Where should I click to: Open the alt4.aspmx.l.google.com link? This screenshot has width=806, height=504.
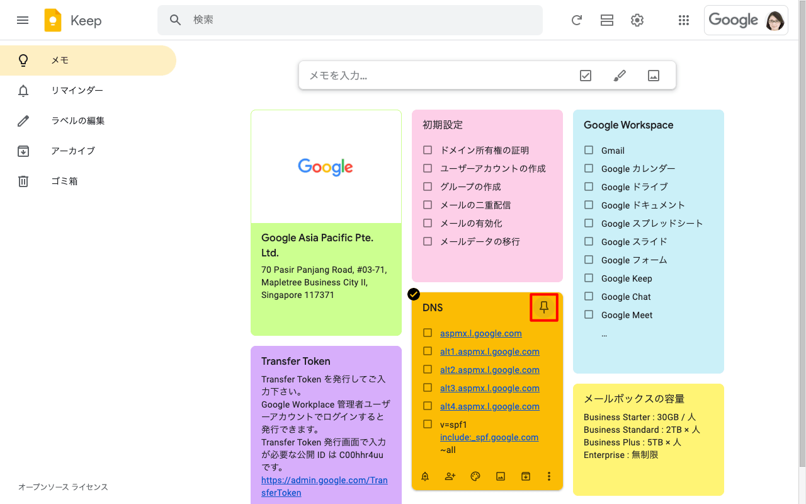(490, 406)
